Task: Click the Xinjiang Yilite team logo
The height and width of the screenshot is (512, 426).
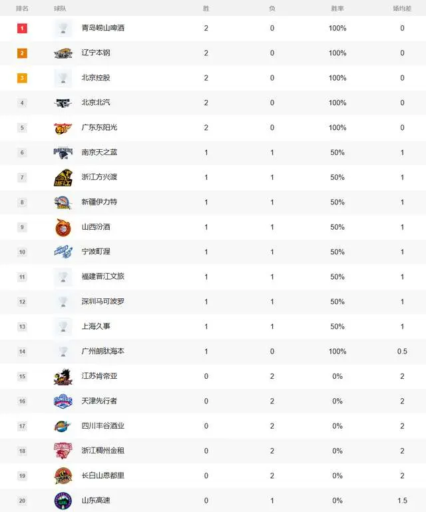Action: pyautogui.click(x=63, y=202)
